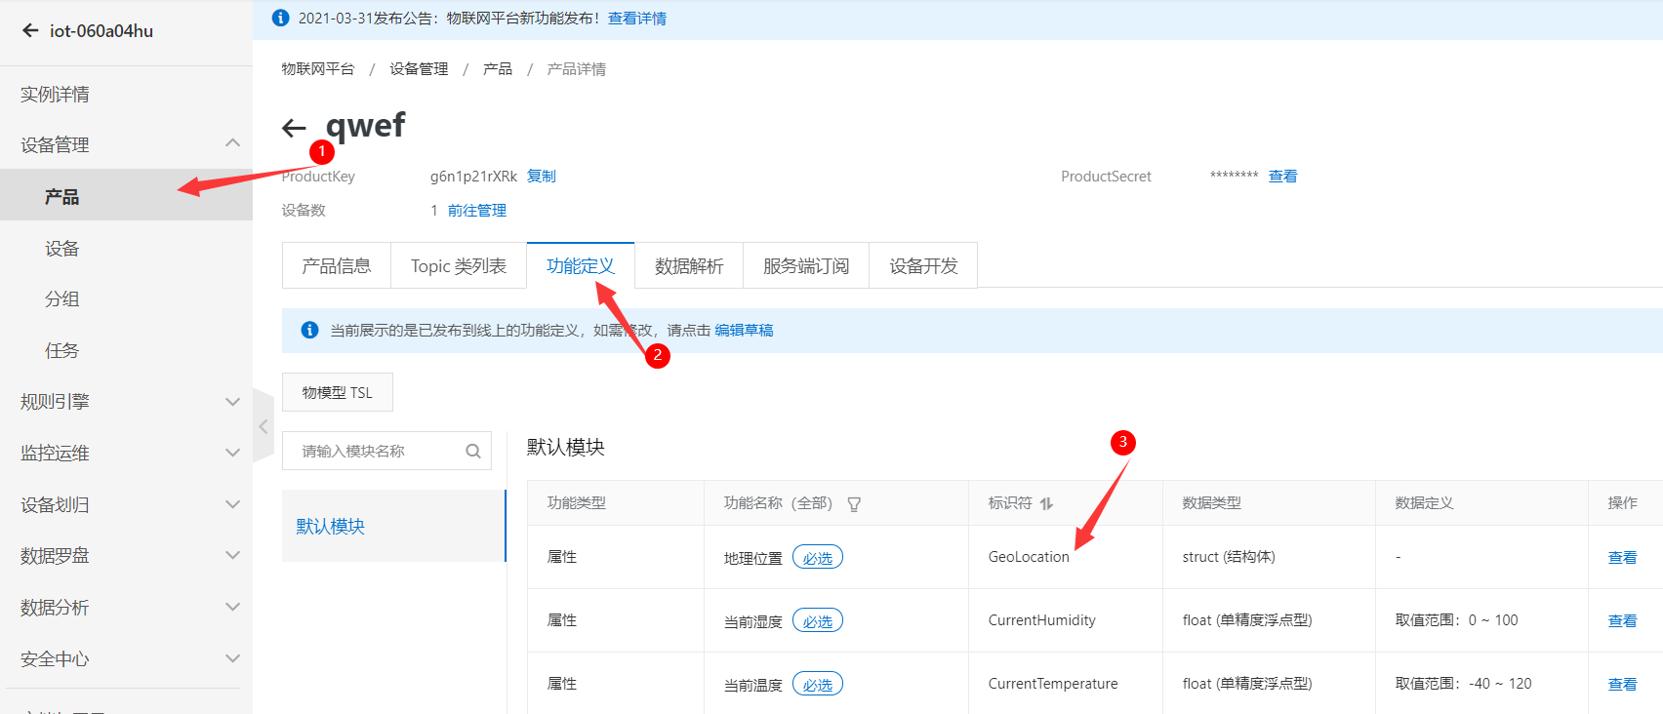Expand 安全中心 menu section
The width and height of the screenshot is (1663, 714).
pyautogui.click(x=232, y=658)
